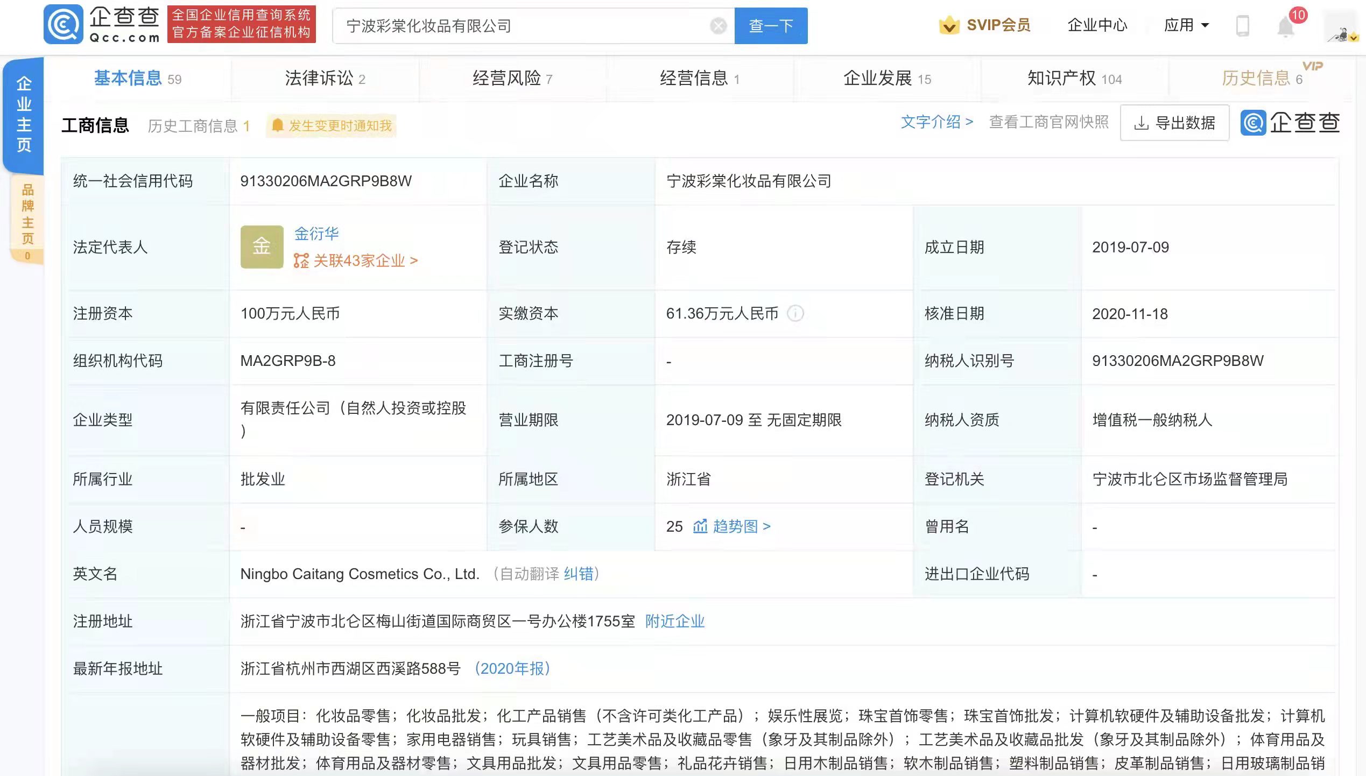Image resolution: width=1366 pixels, height=776 pixels.
Task: Open 关联43家企业 link
Action: (x=365, y=261)
